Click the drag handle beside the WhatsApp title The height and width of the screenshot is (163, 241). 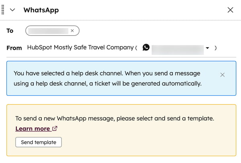tap(3, 10)
